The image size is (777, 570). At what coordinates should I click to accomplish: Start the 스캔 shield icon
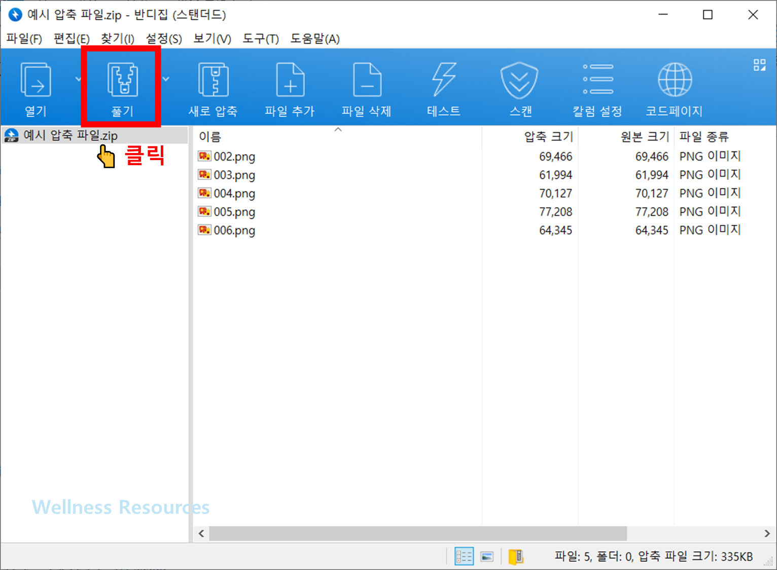click(519, 80)
